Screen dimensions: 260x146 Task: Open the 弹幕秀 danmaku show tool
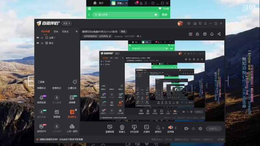tap(57, 114)
